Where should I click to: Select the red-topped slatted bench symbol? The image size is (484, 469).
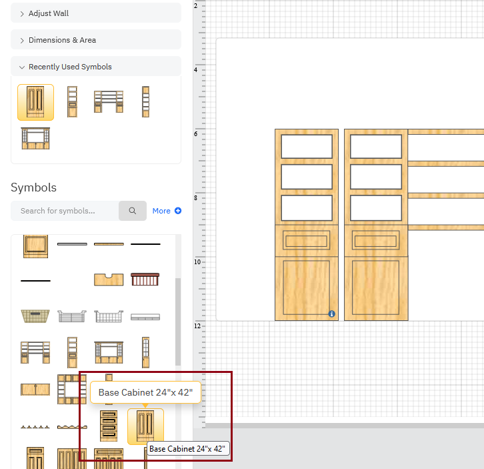pyautogui.click(x=145, y=279)
